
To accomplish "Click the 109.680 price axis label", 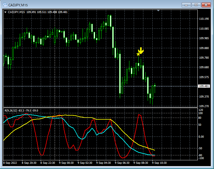I will pos(204,67).
